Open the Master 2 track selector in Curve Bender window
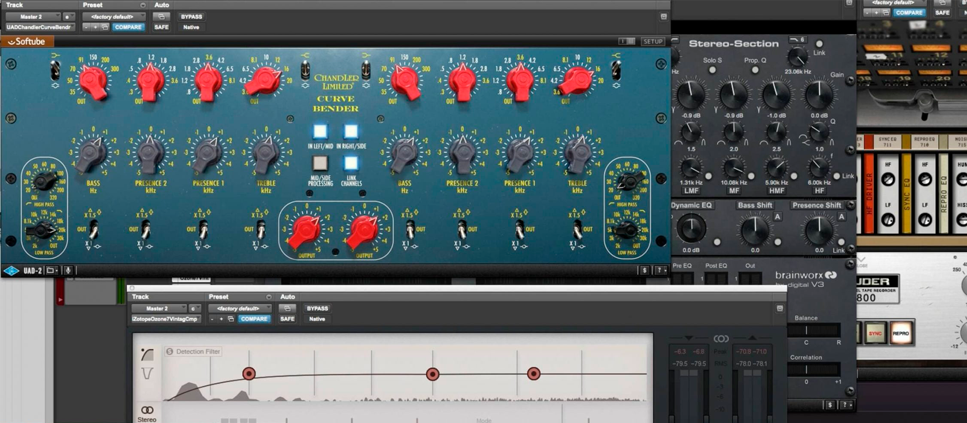Viewport: 967px width, 423px height. tap(33, 17)
